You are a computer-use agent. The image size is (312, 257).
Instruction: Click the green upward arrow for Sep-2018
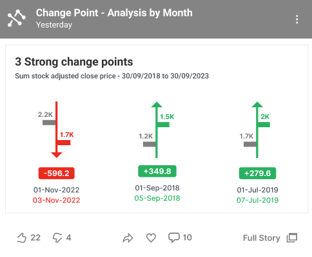coord(157,130)
